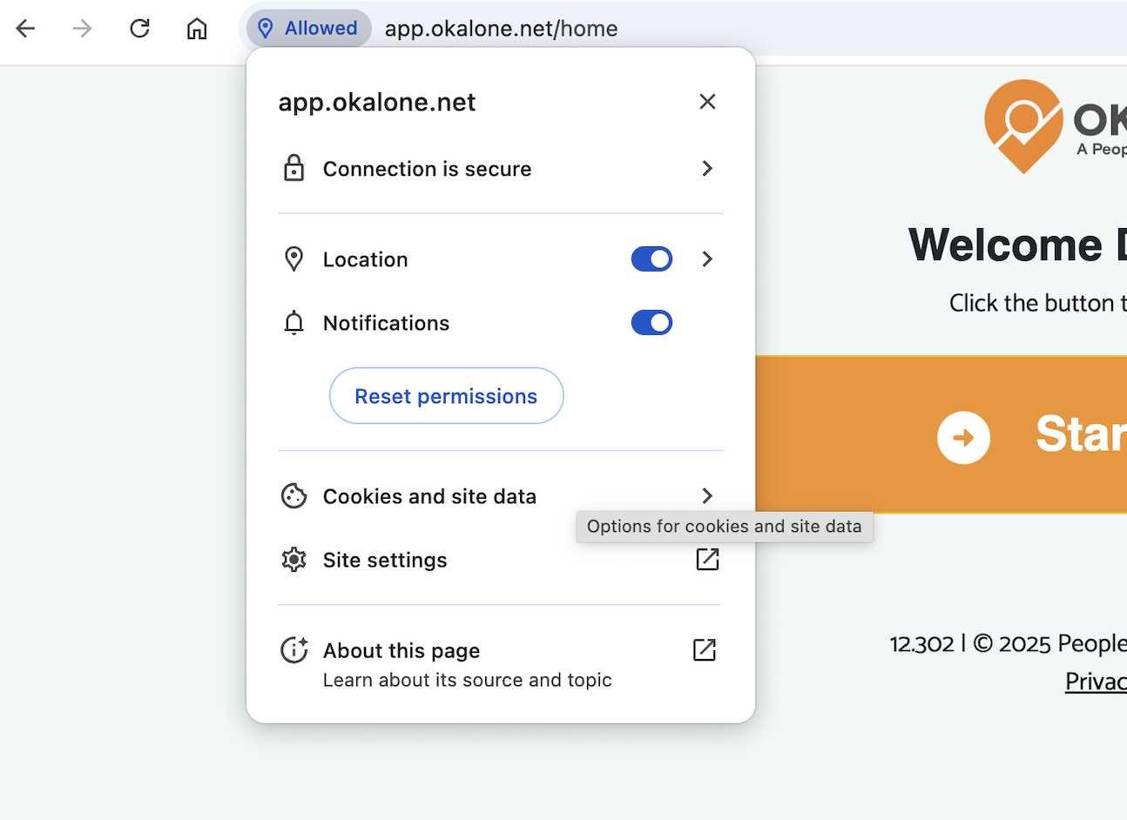Open Site settings via its external link icon

coord(706,560)
